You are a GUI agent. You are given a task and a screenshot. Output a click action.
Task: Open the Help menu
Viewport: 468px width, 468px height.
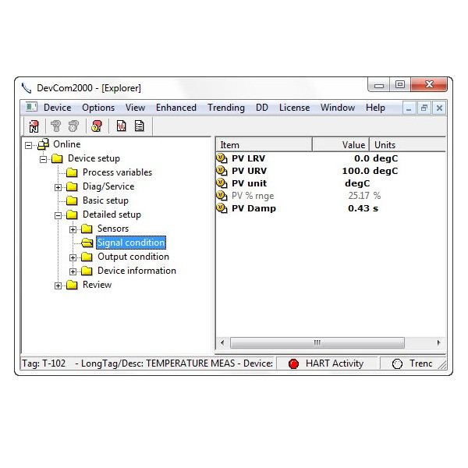[375, 108]
